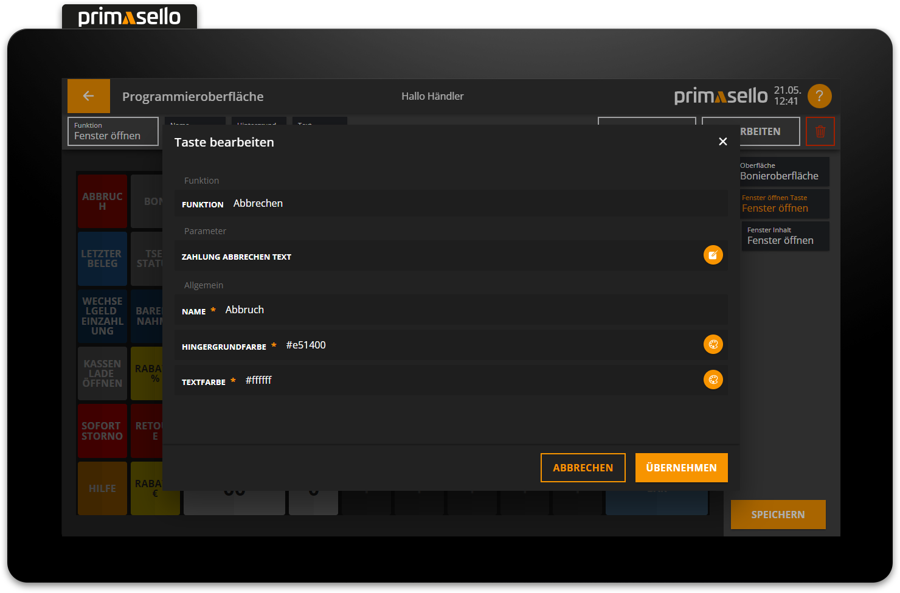
Task: Edit the Zahlung Abbrechen Text with pencil icon
Action: (x=713, y=255)
